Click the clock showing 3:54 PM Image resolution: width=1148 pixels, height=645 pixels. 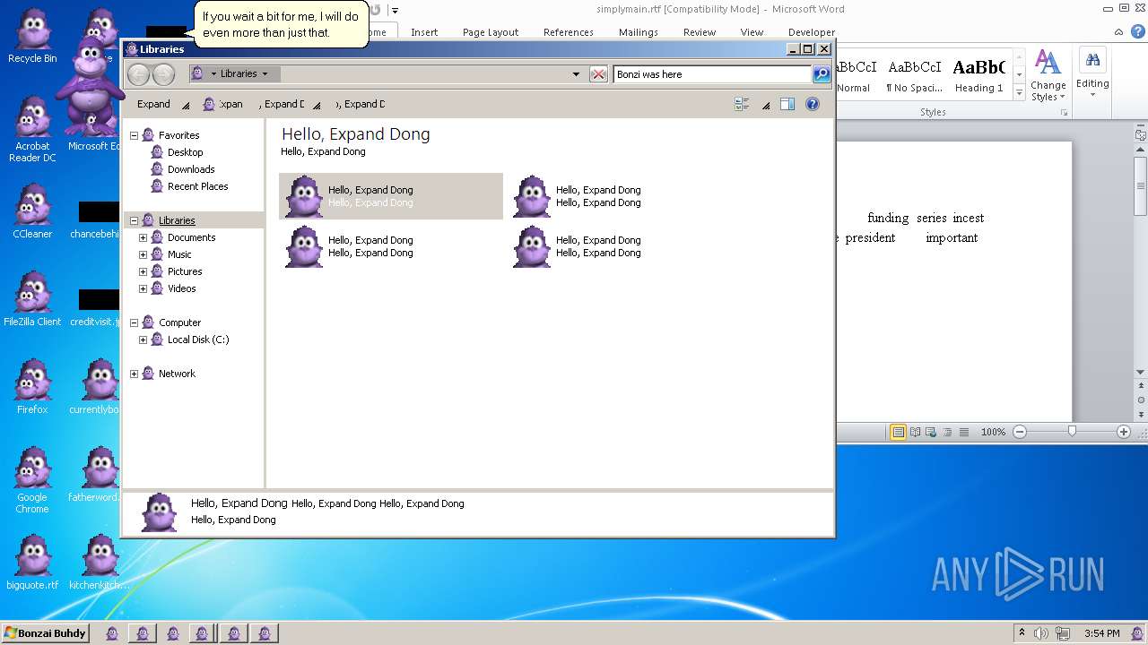(x=1102, y=633)
